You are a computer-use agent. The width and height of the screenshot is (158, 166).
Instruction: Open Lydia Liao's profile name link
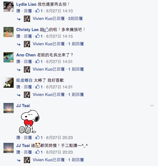coord(26,4)
